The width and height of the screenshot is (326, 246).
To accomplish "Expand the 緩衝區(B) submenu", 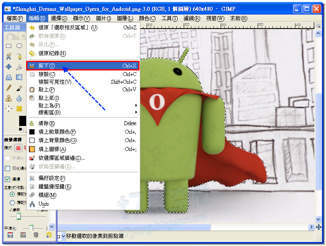I will coord(83,112).
